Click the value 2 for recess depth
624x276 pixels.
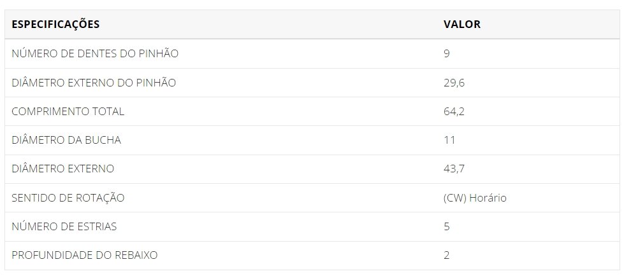tap(447, 255)
